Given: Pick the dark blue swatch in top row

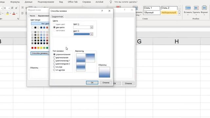Looking at the screenshot, I should (x=41, y=28).
